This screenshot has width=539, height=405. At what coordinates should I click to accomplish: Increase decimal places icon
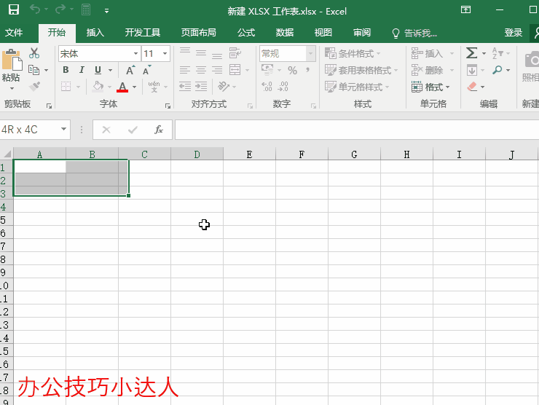pyautogui.click(x=267, y=86)
